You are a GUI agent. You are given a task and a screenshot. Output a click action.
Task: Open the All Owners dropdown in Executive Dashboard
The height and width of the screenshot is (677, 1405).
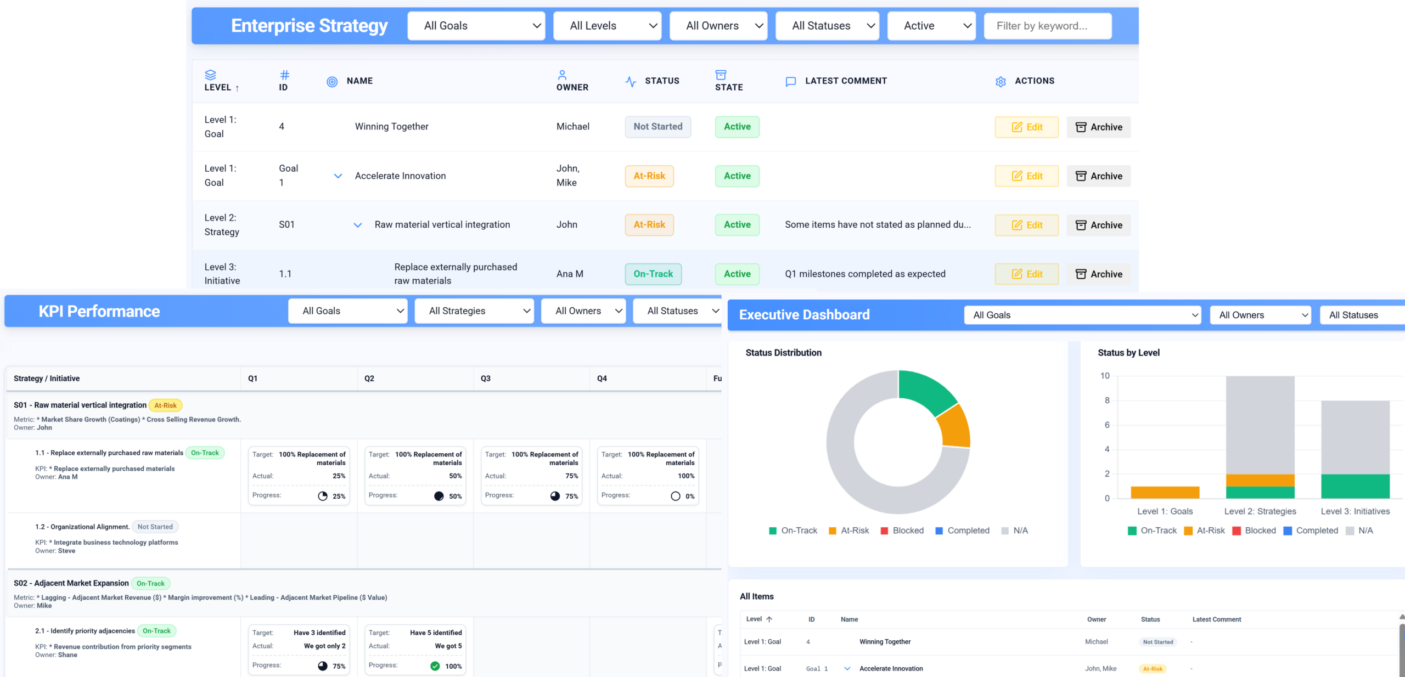[1260, 315]
